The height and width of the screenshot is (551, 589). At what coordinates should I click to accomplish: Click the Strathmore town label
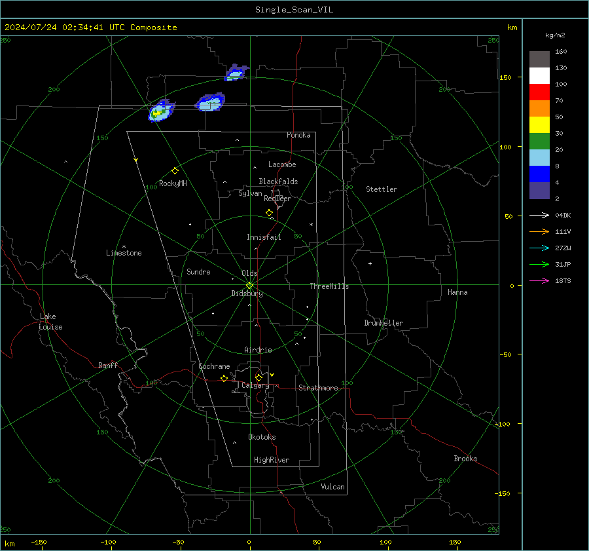click(x=318, y=388)
